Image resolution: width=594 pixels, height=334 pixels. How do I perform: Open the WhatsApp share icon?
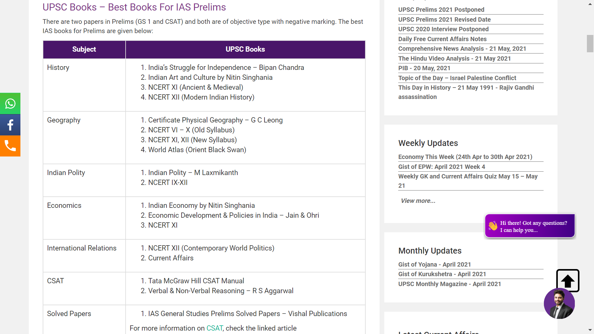(10, 104)
